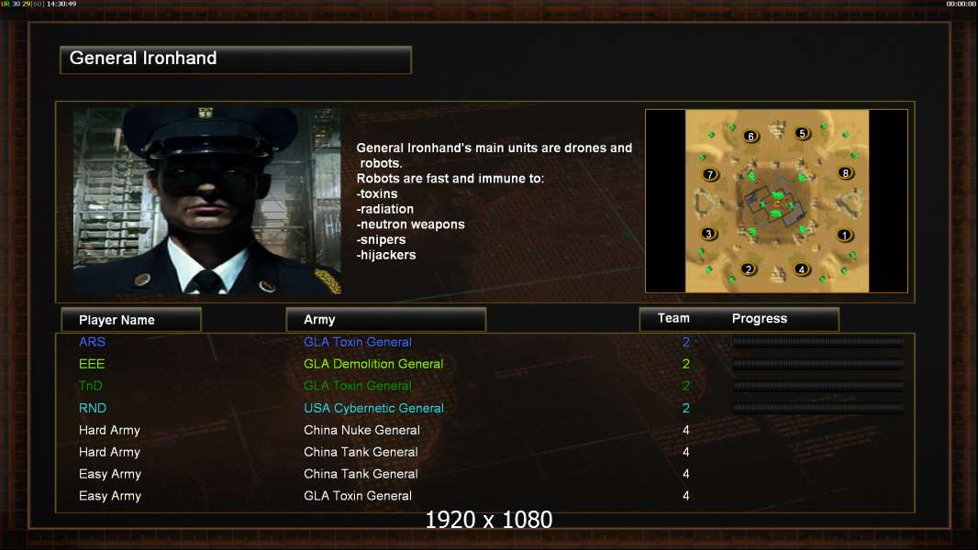Click the Player Name column header
This screenshot has height=550, width=978.
[131, 320]
